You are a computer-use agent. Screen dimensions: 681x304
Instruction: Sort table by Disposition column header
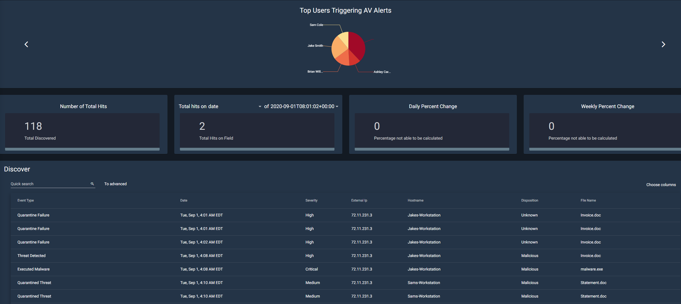click(x=530, y=200)
